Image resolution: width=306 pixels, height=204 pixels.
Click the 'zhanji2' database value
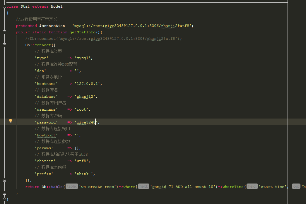point(86,97)
